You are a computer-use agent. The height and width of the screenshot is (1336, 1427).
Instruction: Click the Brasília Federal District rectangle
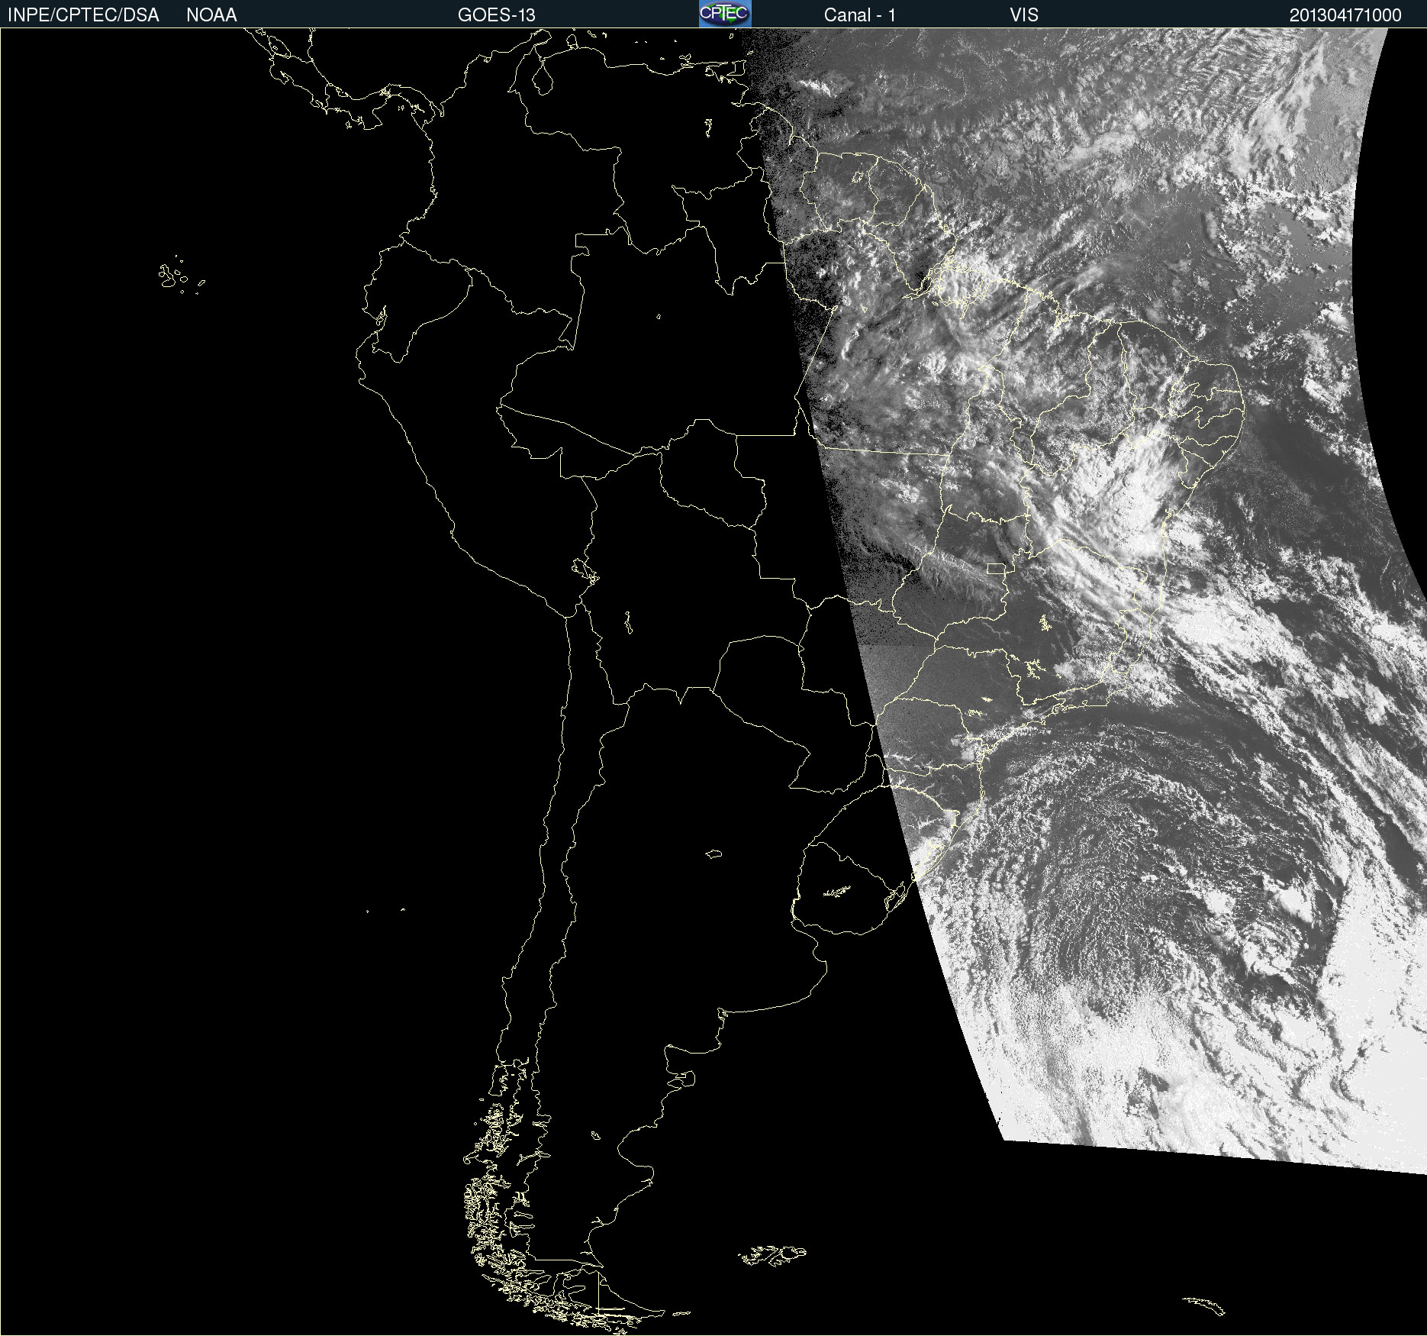(x=995, y=568)
